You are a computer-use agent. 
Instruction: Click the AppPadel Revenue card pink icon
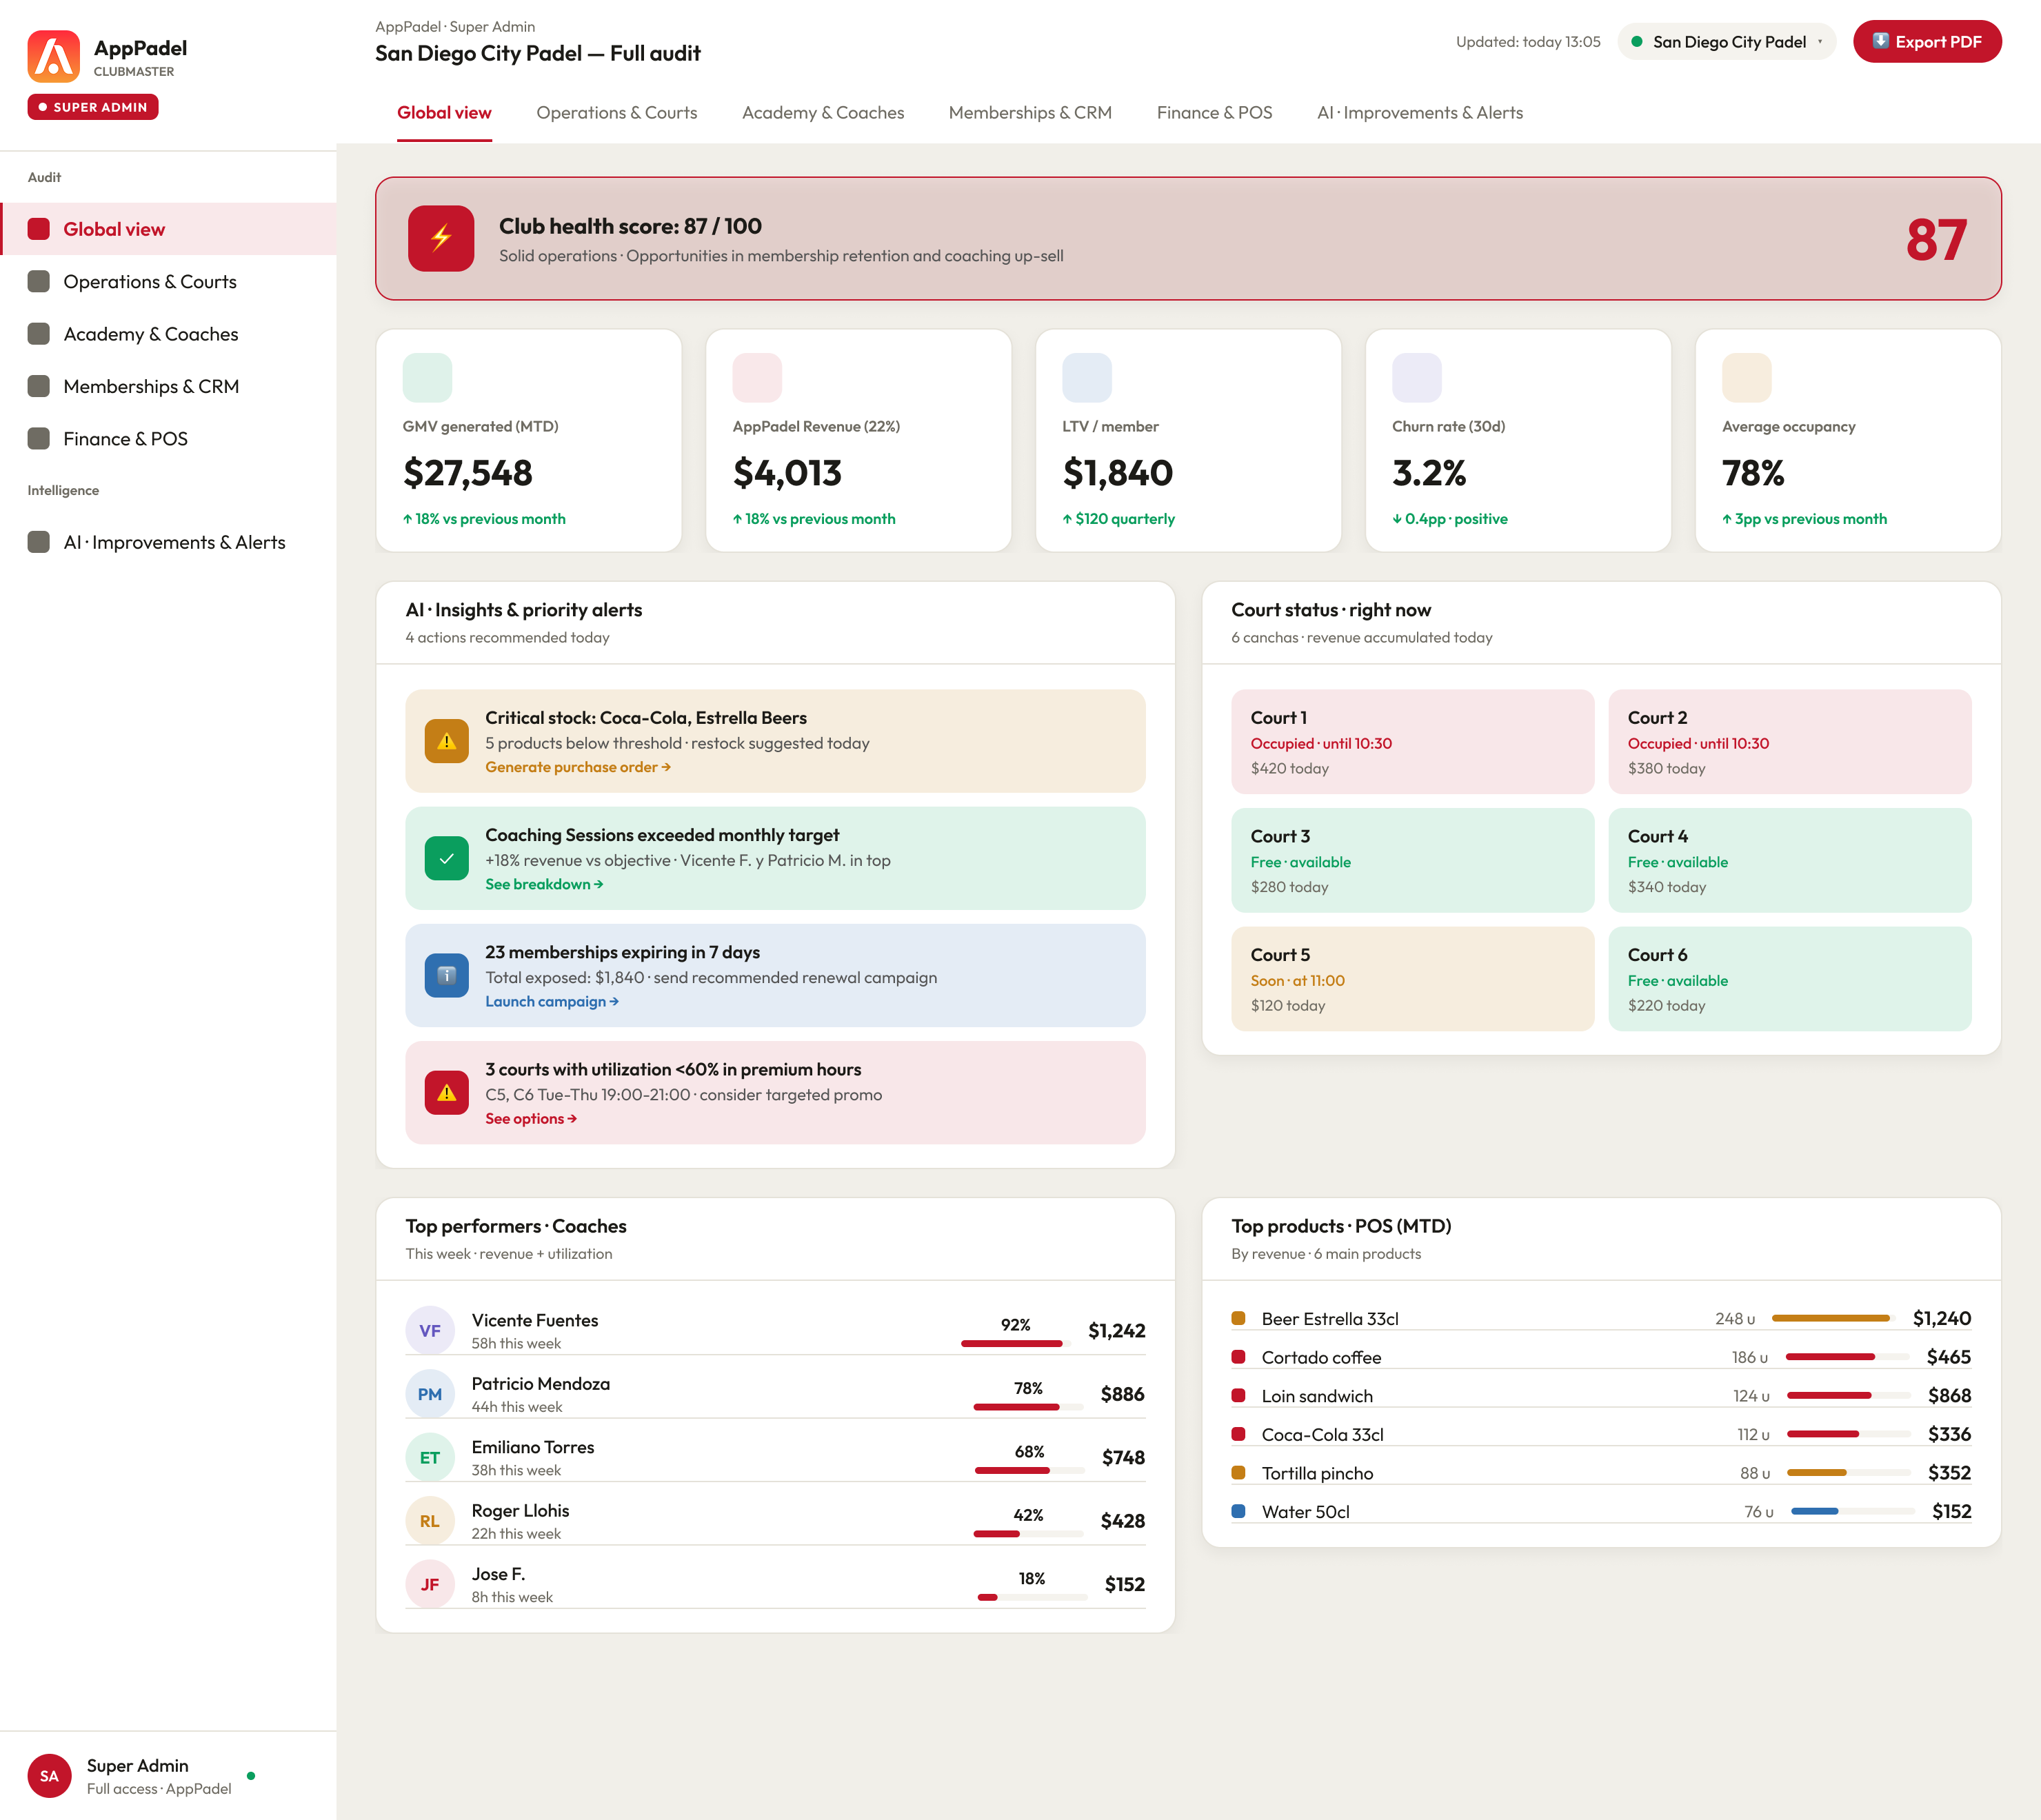757,378
